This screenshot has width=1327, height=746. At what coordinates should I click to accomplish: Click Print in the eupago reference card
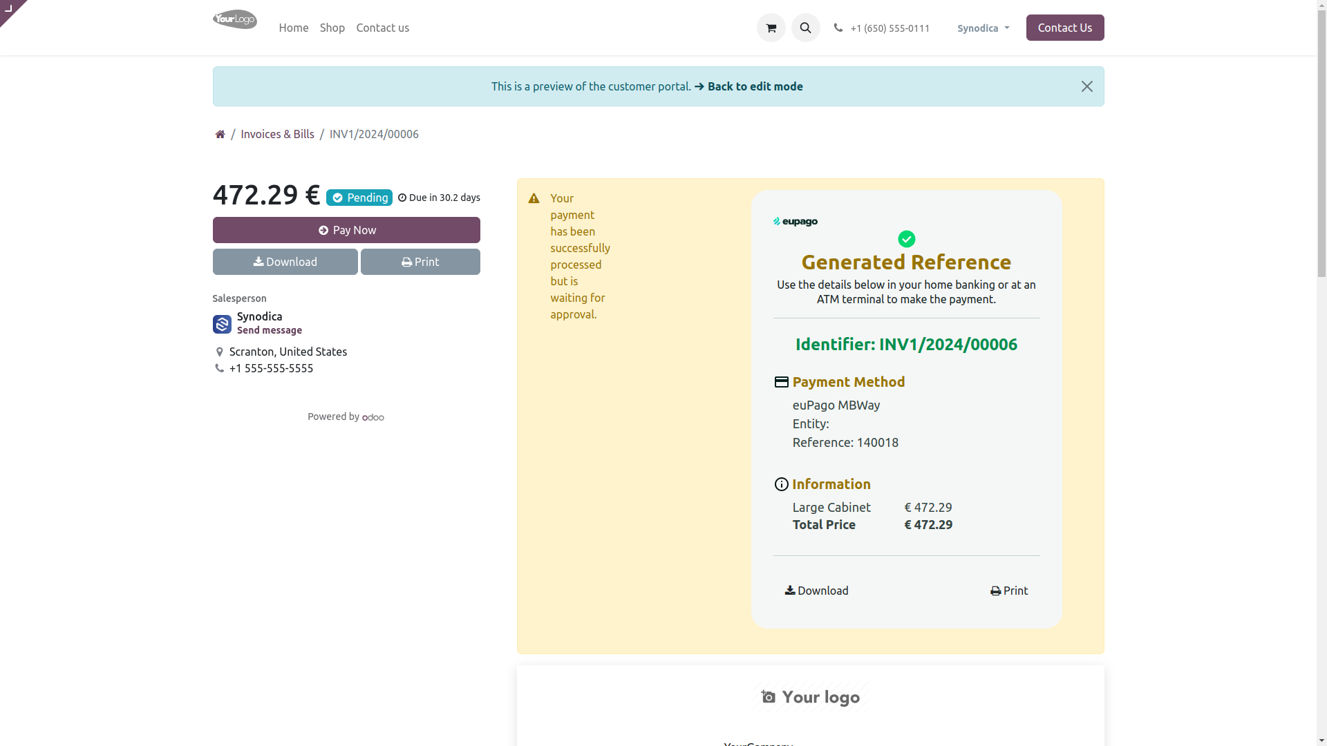1008,591
